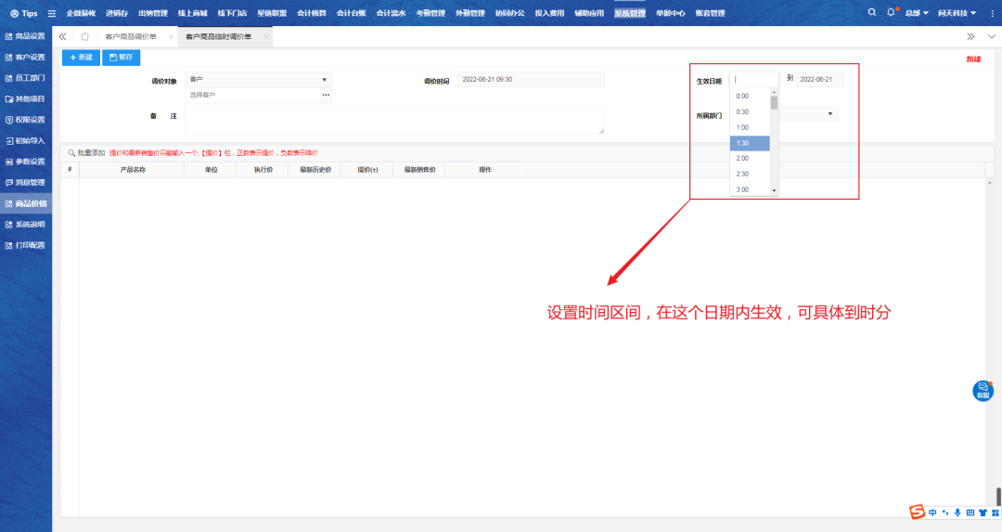Click the Sogou input microphone icon
The image size is (1002, 532).
(x=957, y=513)
